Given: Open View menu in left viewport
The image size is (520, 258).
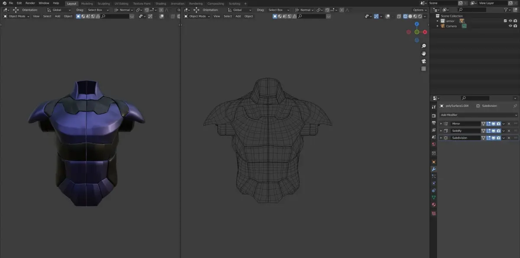Looking at the screenshot, I should click(x=36, y=16).
